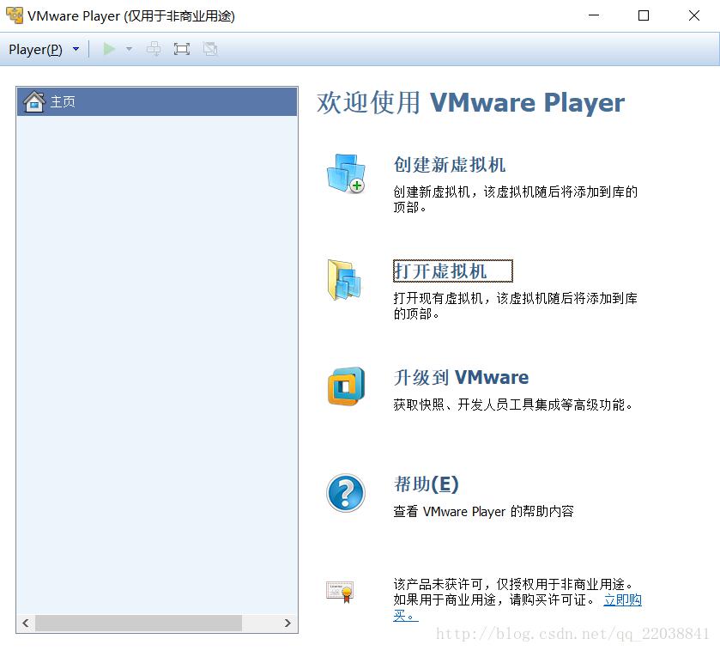Enter full screen mode from toolbar

pyautogui.click(x=181, y=49)
